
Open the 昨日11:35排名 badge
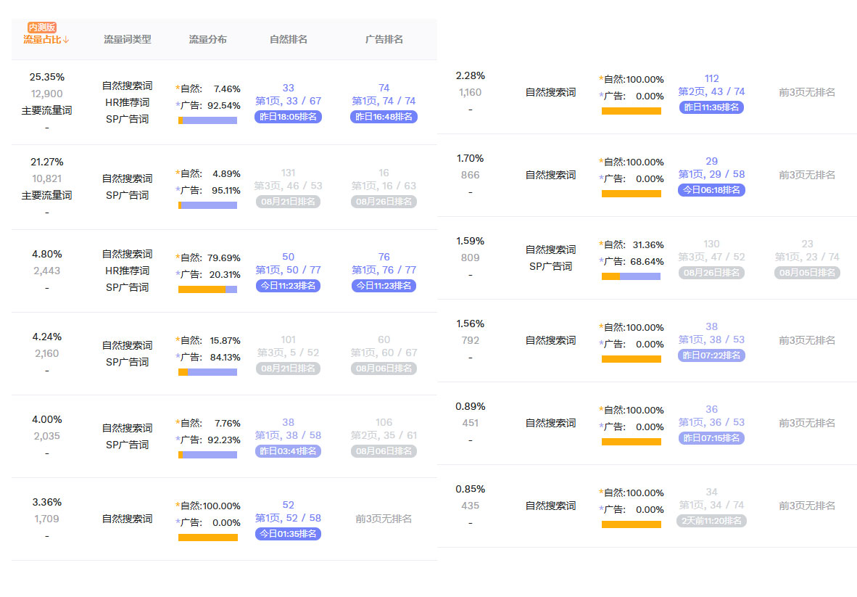point(711,107)
